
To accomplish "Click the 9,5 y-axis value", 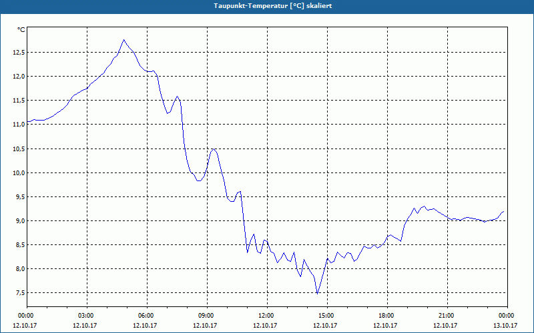I will tap(20, 197).
